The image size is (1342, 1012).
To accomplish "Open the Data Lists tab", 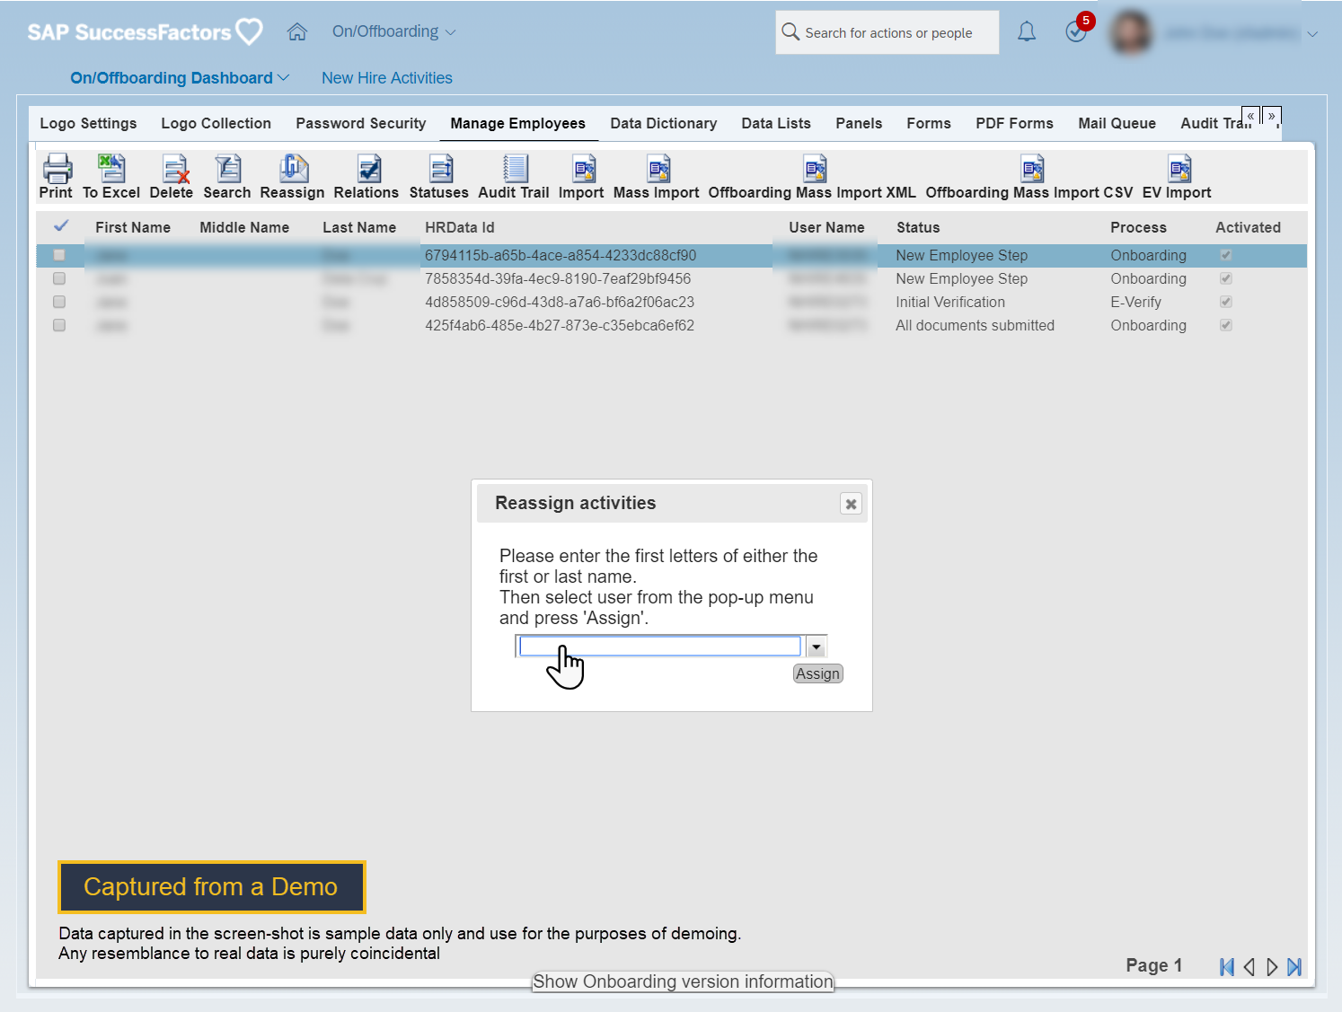I will (776, 123).
